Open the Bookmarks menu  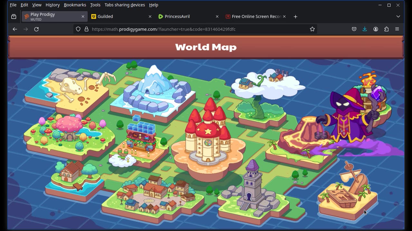(x=75, y=5)
